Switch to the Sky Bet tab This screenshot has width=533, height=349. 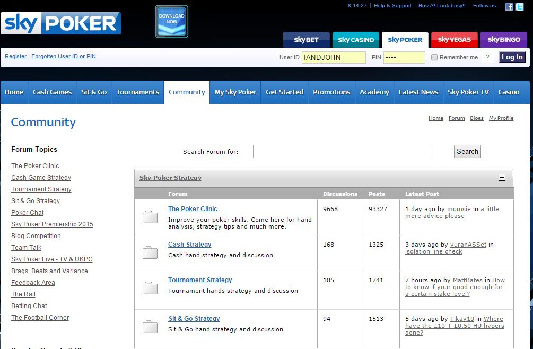click(x=306, y=40)
